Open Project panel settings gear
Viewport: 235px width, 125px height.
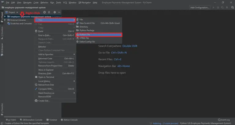(x=54, y=12)
